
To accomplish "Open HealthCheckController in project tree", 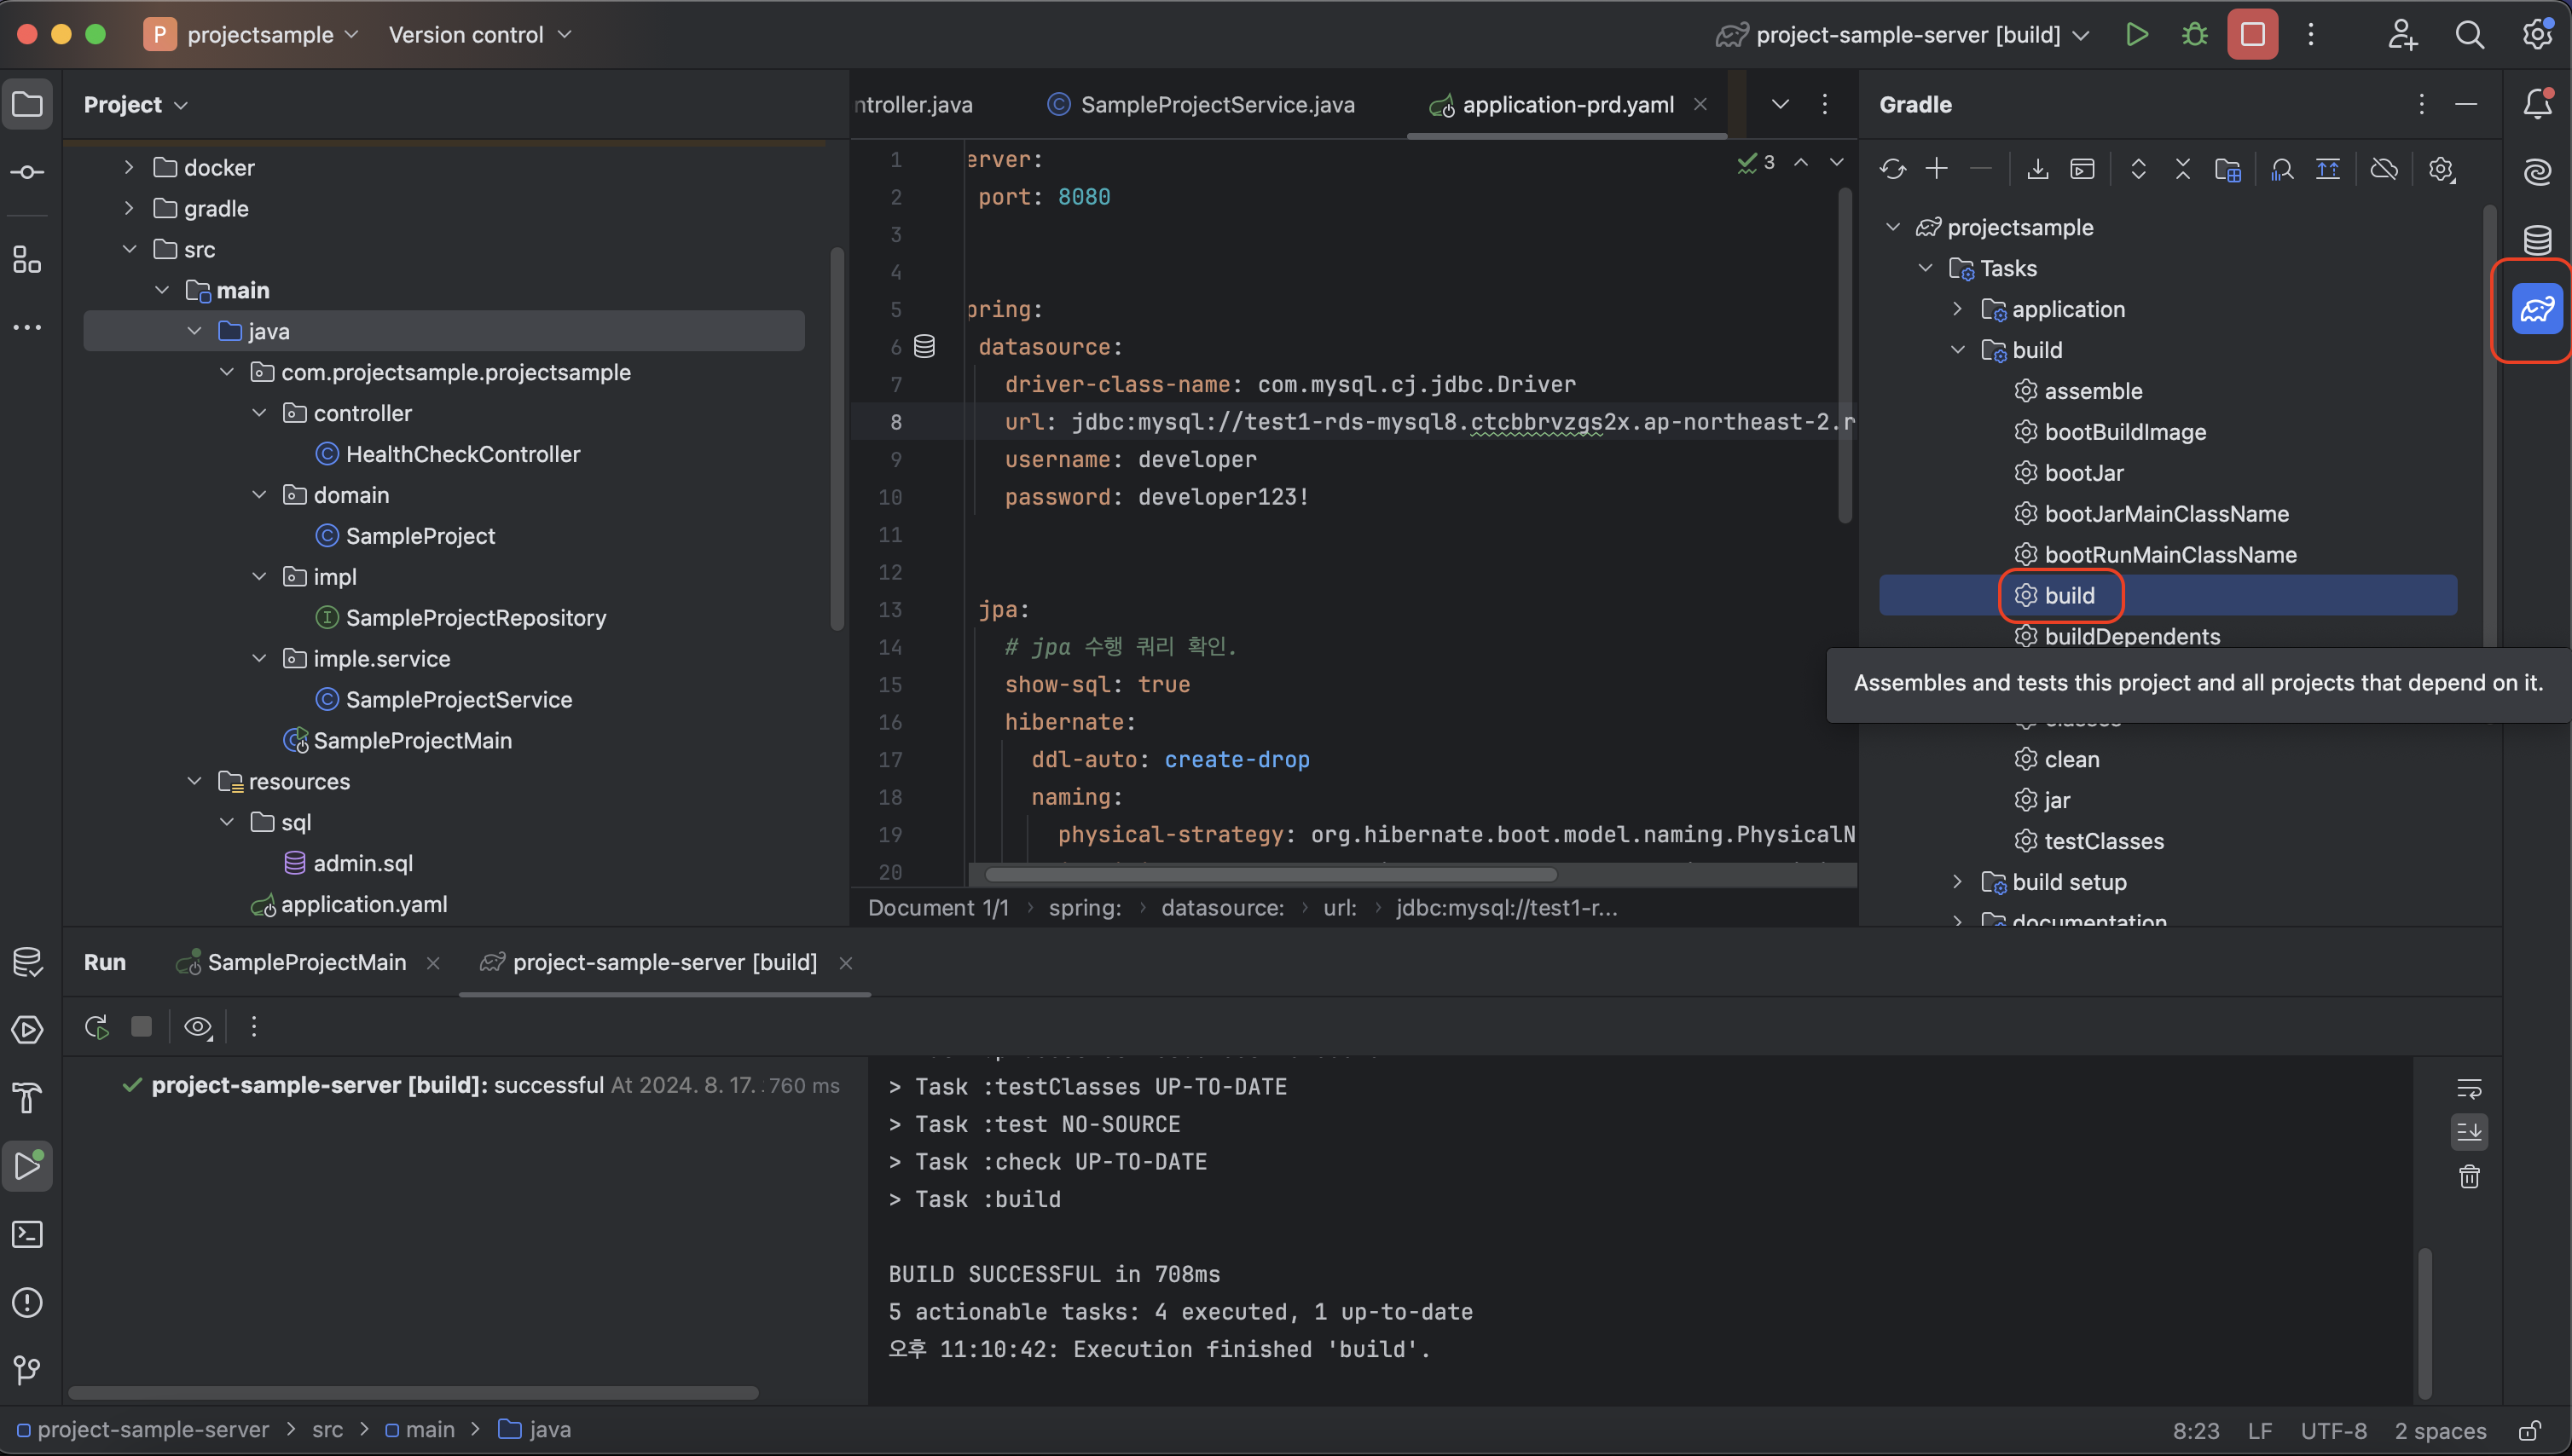I will point(462,454).
